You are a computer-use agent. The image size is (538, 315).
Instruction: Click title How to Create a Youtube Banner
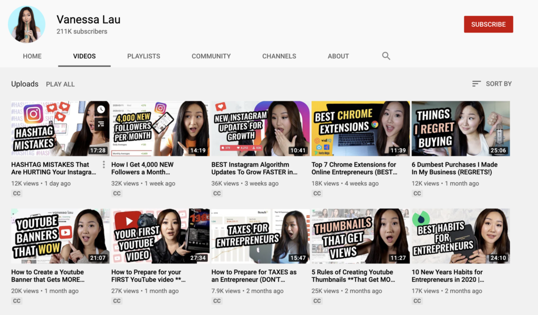point(48,276)
